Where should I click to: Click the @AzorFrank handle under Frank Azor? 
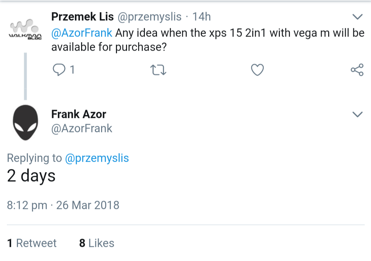tap(82, 128)
